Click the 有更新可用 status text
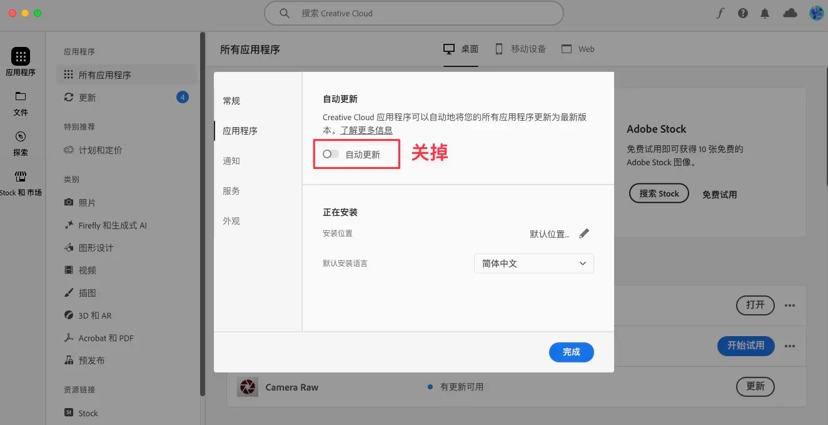The image size is (828, 425). 462,387
